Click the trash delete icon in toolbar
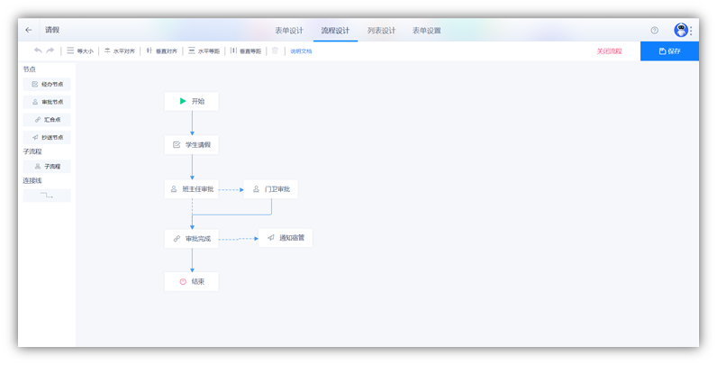717x365 pixels. pyautogui.click(x=275, y=50)
